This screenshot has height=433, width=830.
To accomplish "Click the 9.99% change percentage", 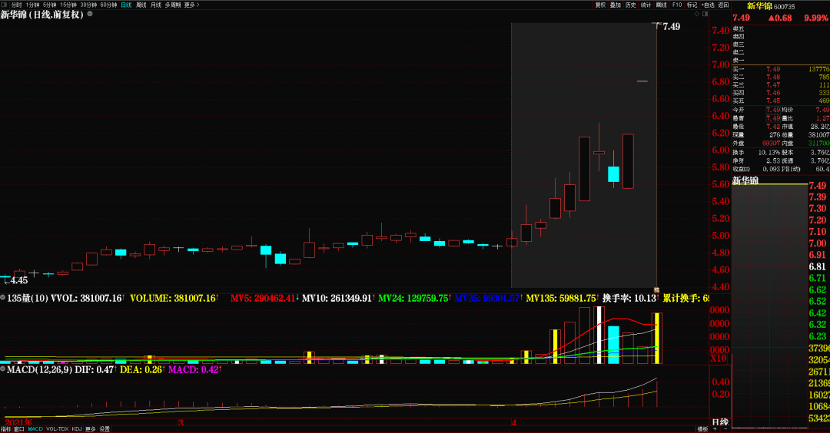I will (815, 18).
